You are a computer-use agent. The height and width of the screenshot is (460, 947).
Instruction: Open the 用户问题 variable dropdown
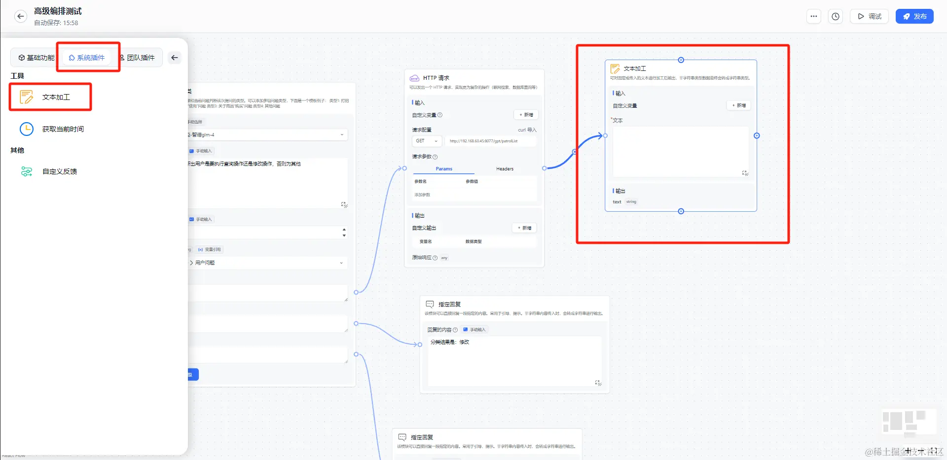tap(267, 263)
